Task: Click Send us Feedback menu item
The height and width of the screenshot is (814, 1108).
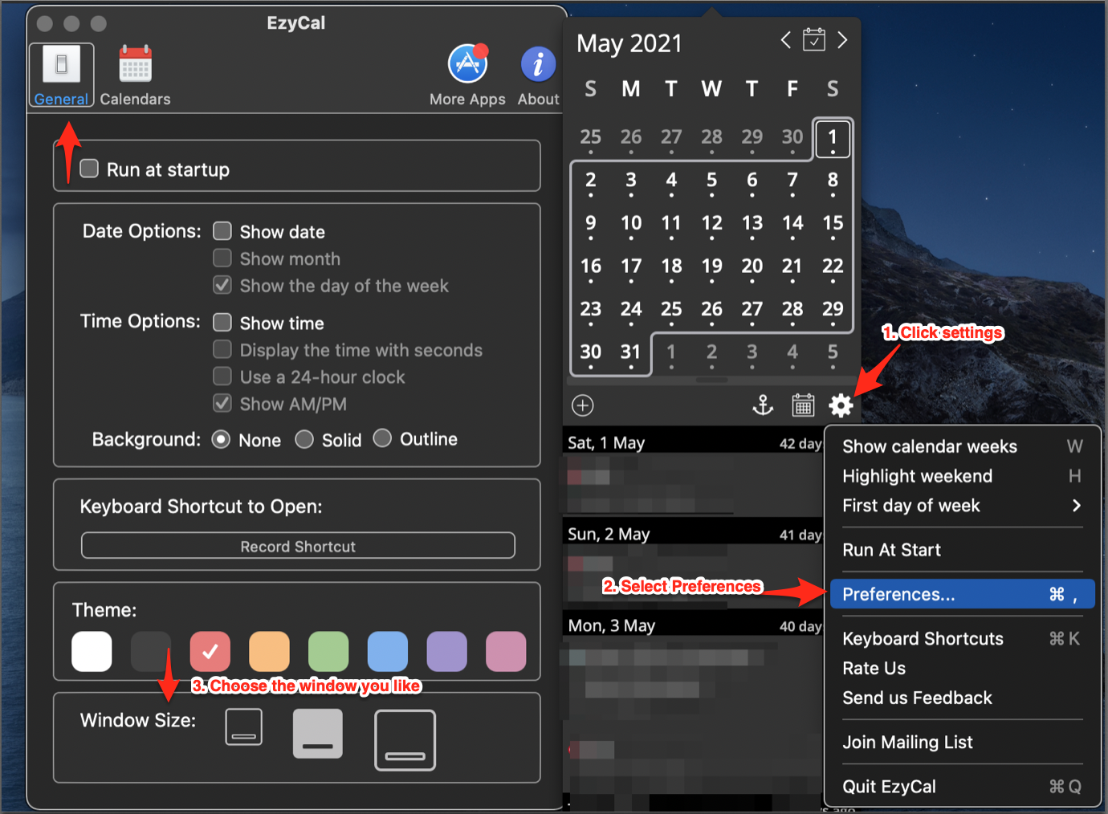Action: click(963, 698)
